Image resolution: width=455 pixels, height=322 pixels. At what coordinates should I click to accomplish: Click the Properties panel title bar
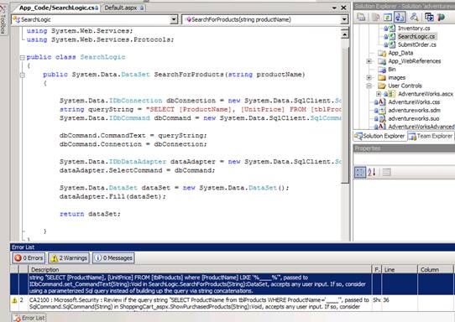tap(404, 148)
